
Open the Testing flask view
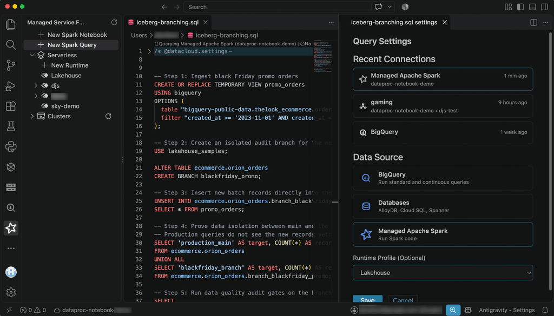(11, 126)
